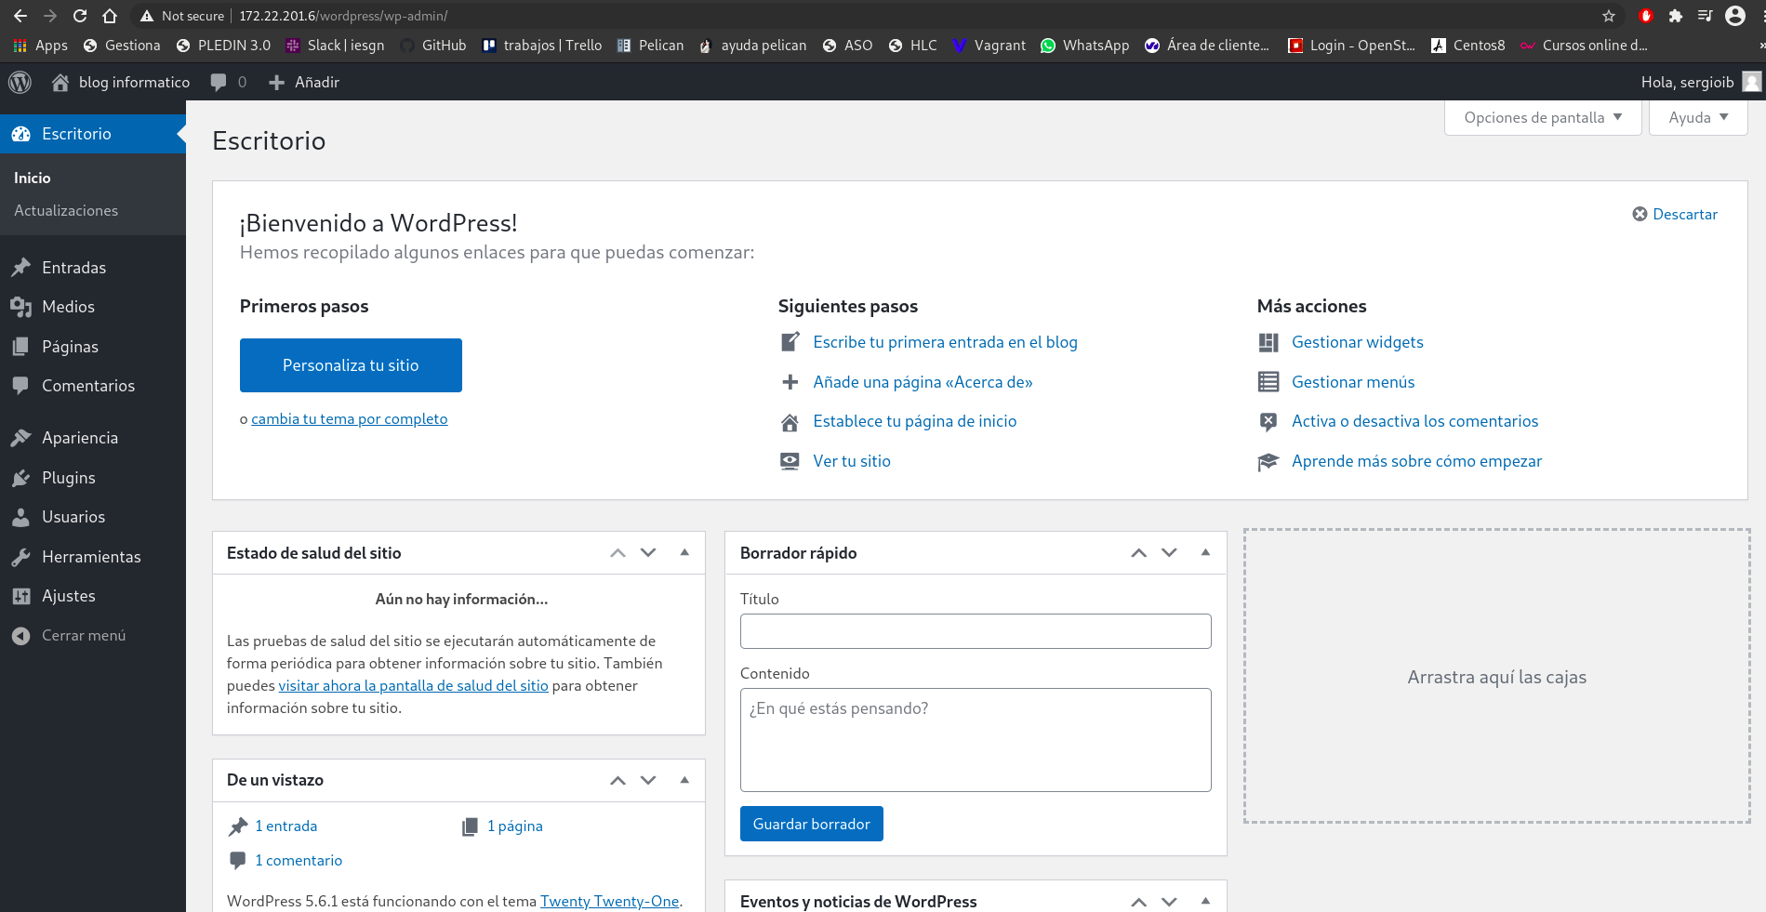The image size is (1766, 912).
Task: Open the Ver tu sitio link
Action: point(851,460)
